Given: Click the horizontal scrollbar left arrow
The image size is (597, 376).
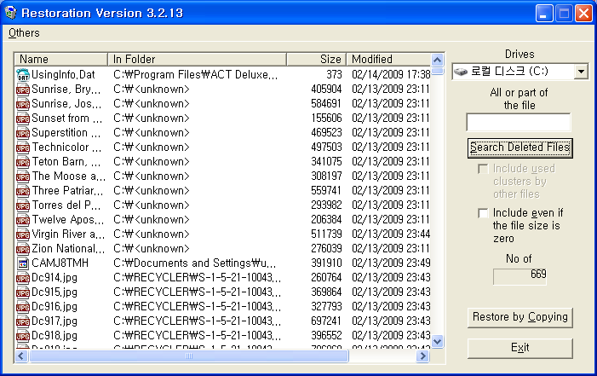Looking at the screenshot, I should 21,356.
